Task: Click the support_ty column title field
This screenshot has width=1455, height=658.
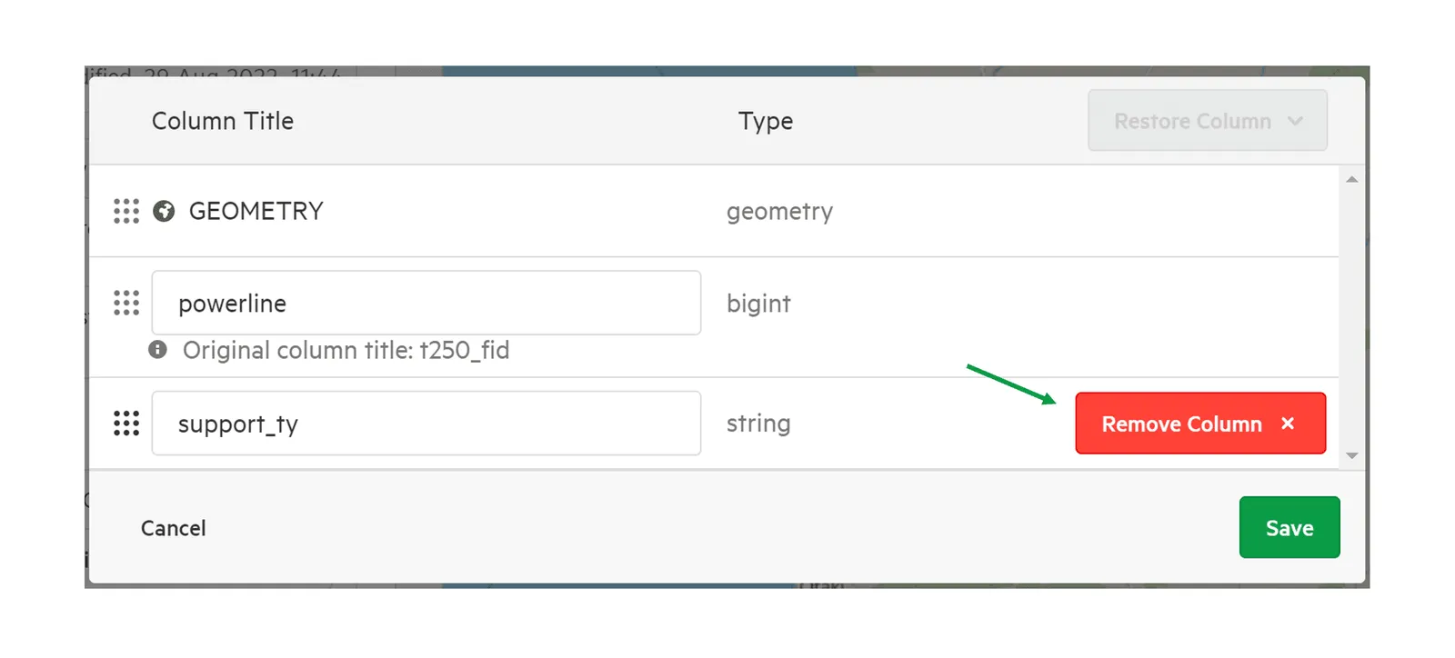Action: coord(426,424)
